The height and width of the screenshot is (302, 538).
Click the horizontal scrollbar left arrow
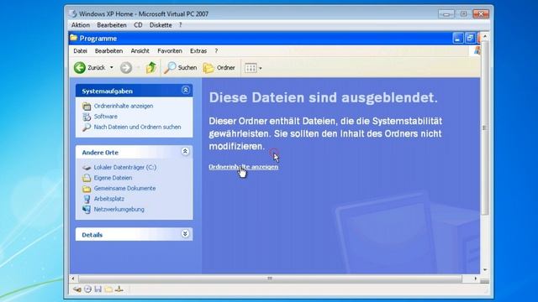coord(73,279)
